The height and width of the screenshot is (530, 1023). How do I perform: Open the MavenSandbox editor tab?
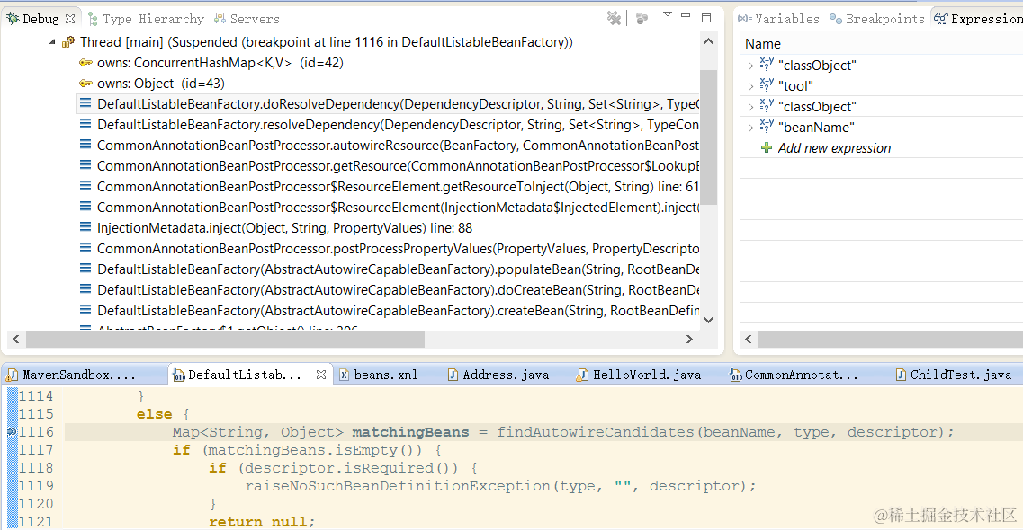pyautogui.click(x=72, y=375)
